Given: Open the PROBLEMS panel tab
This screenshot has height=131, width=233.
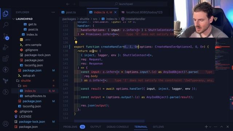Looking at the screenshot, I should point(70,127).
